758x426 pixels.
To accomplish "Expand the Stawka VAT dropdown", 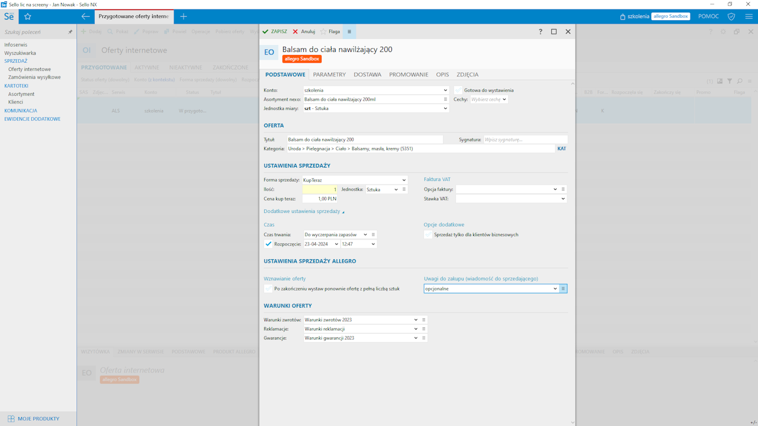I will click(x=563, y=199).
